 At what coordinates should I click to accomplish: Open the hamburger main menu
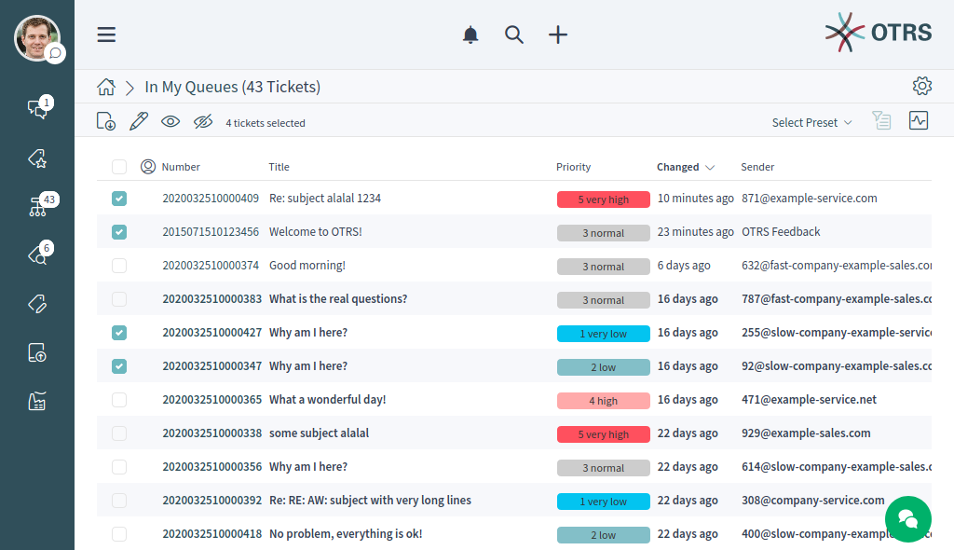pos(106,34)
